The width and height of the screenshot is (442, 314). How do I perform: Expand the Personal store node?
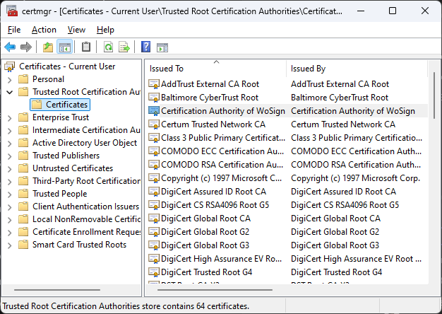click(x=9, y=79)
